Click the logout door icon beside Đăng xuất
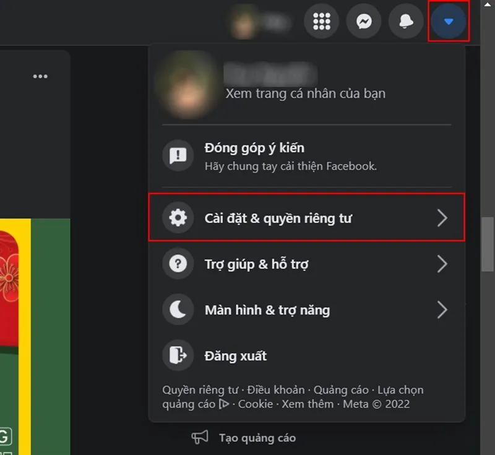The width and height of the screenshot is (495, 455). [178, 355]
